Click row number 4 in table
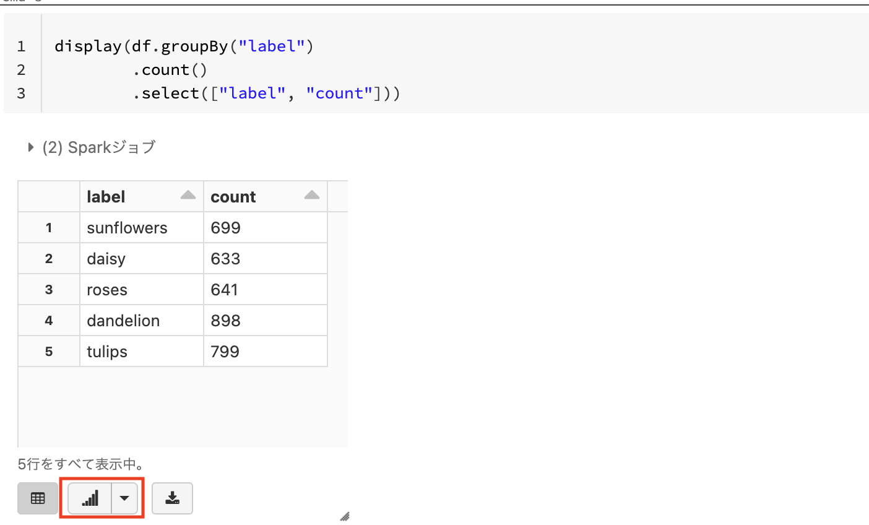Viewport: 869px width, 525px height. click(49, 321)
